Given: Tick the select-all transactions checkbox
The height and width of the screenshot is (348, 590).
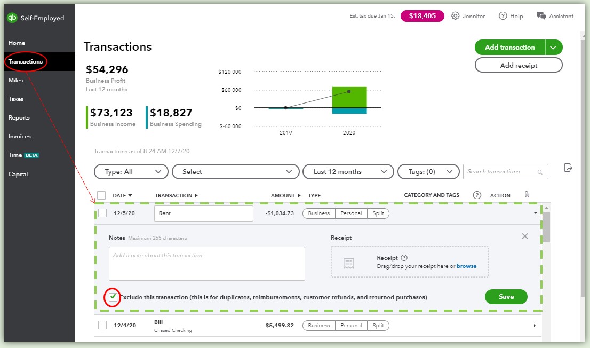Looking at the screenshot, I should (101, 195).
